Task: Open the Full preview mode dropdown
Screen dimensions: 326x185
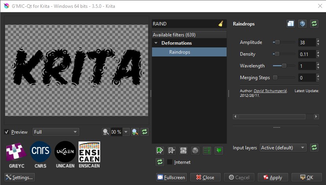Action: click(x=56, y=132)
